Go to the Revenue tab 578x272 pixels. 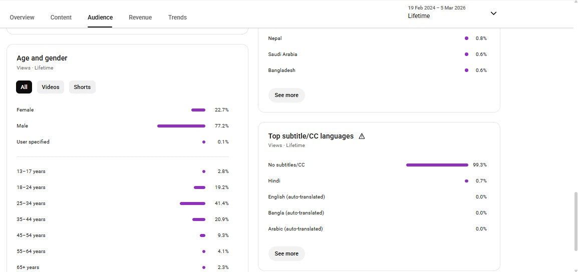click(140, 17)
